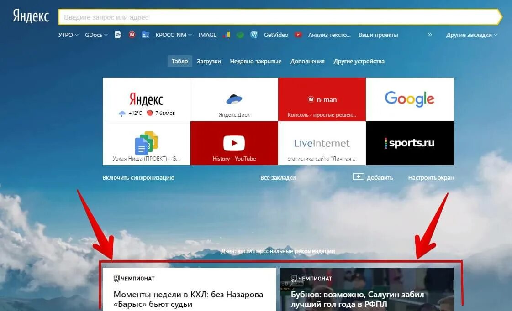Viewport: 512px width, 311px height.
Task: Open the Яндекс speed-dial tile
Action: click(146, 99)
